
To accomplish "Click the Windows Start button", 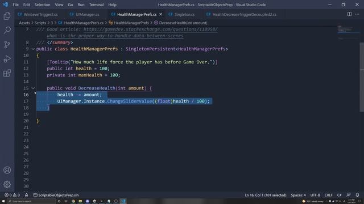I will pos(3,201).
